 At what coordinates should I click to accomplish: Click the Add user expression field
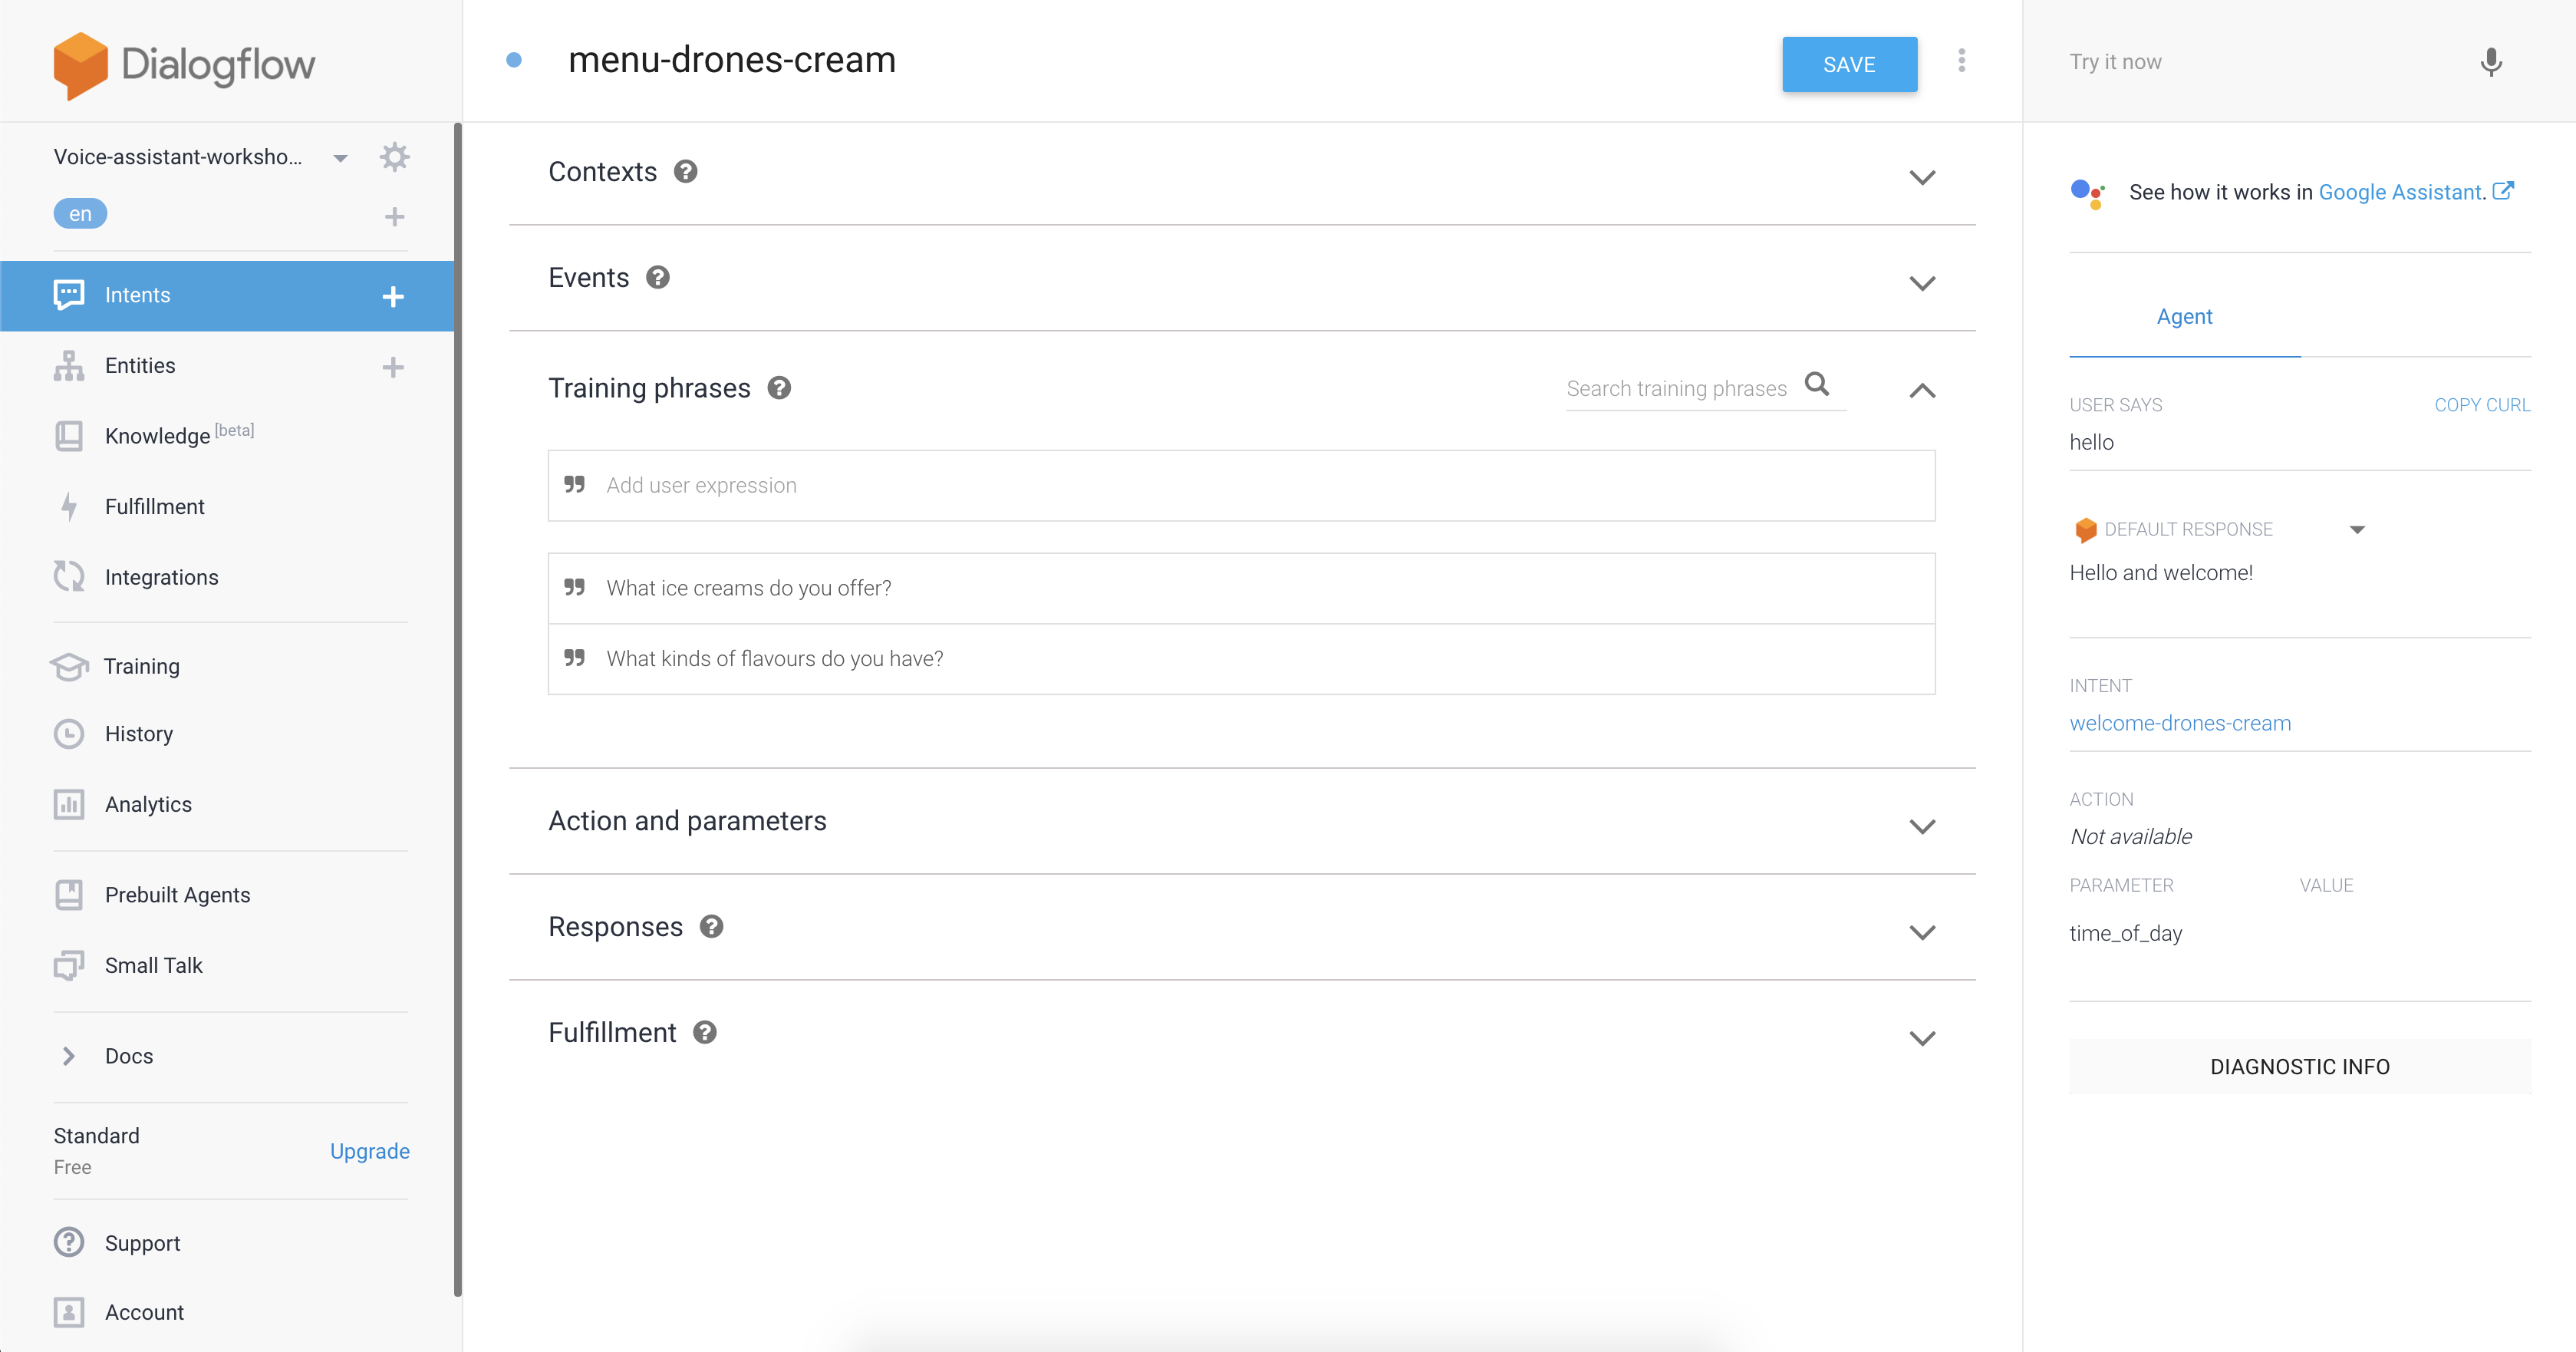tap(1241, 485)
